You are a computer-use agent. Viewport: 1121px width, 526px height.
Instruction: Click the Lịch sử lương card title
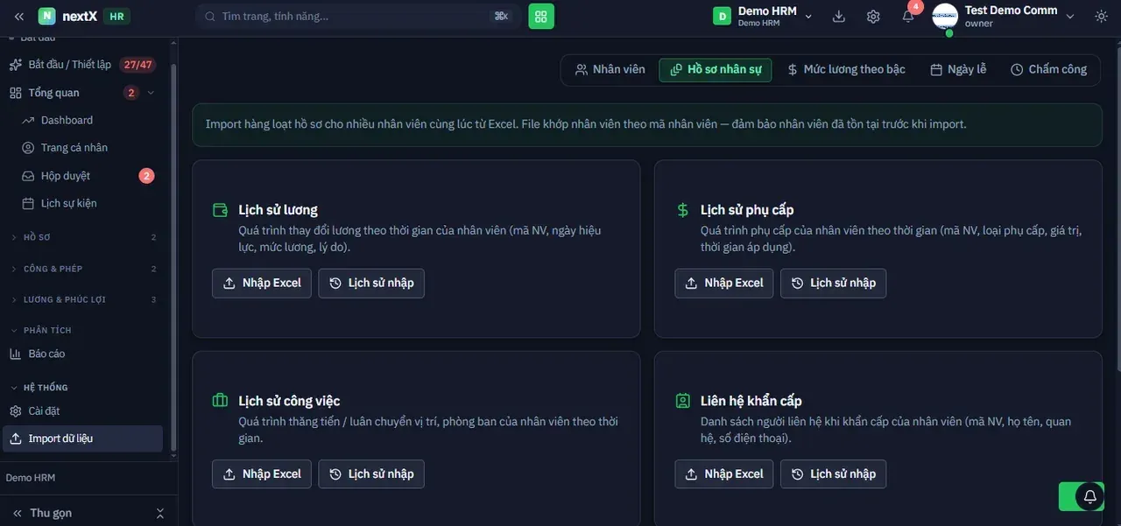(x=278, y=210)
